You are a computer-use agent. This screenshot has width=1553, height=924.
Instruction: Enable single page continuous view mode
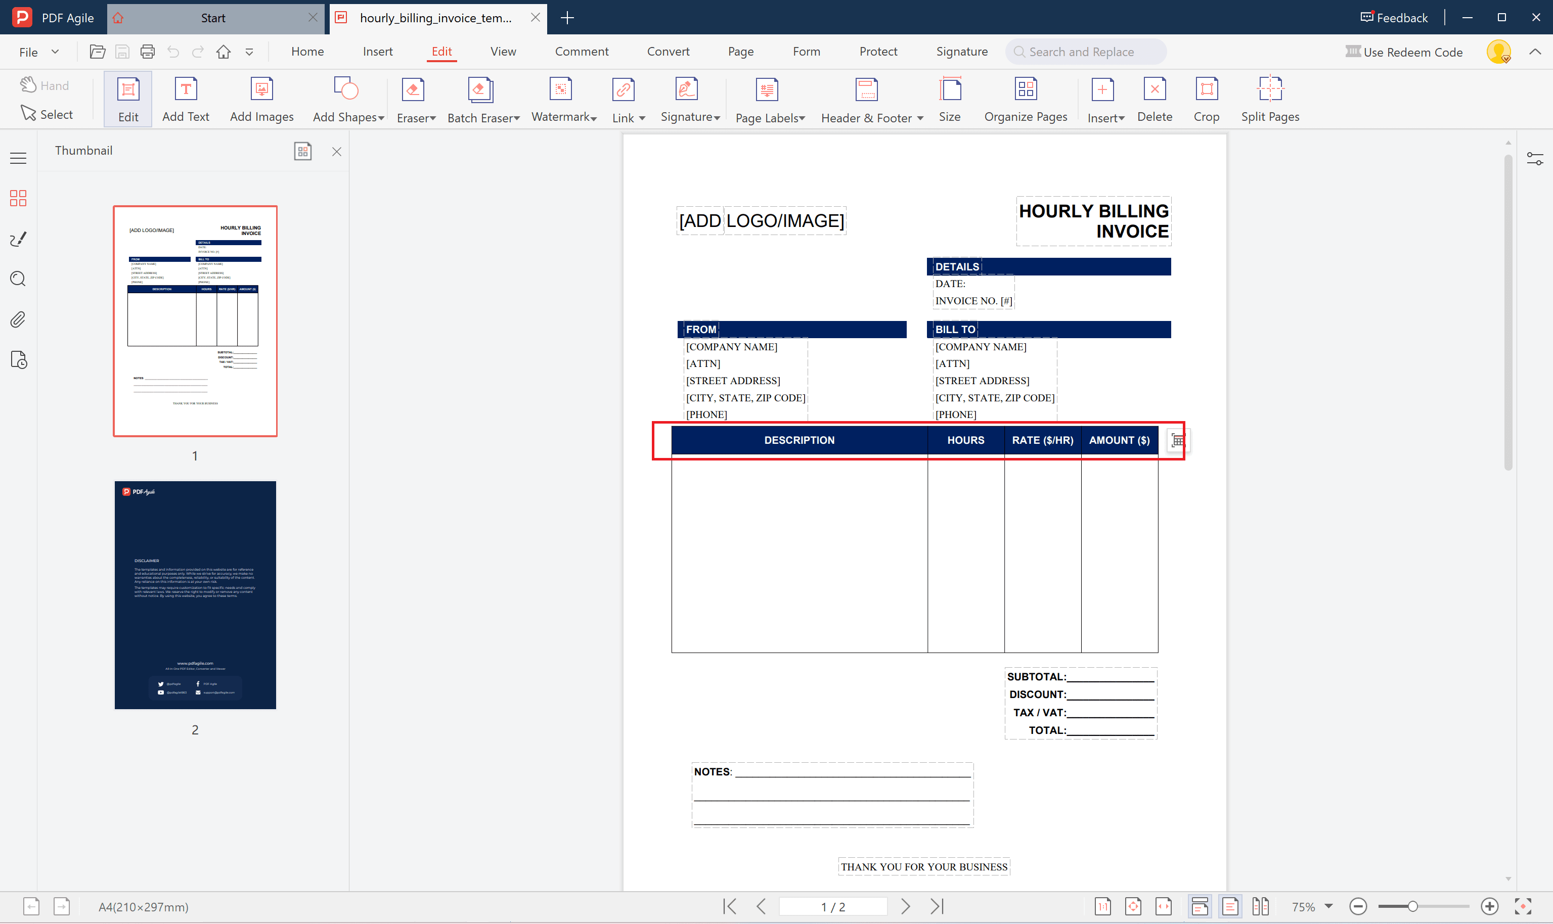(x=1199, y=907)
